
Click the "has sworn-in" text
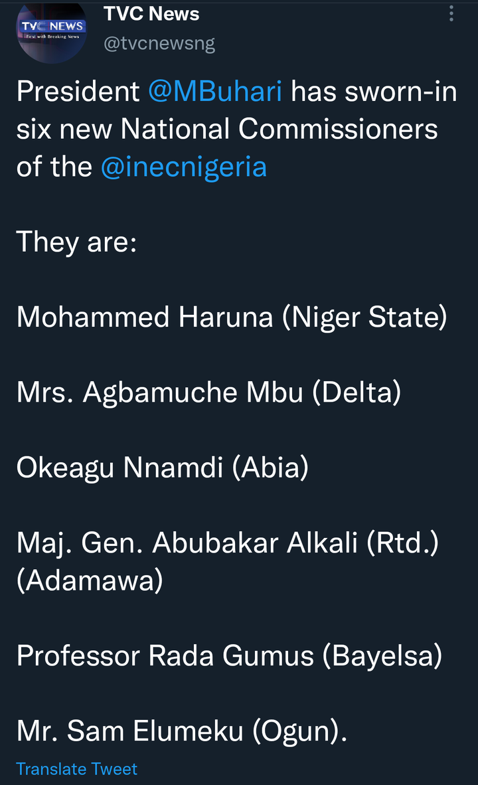coord(374,92)
